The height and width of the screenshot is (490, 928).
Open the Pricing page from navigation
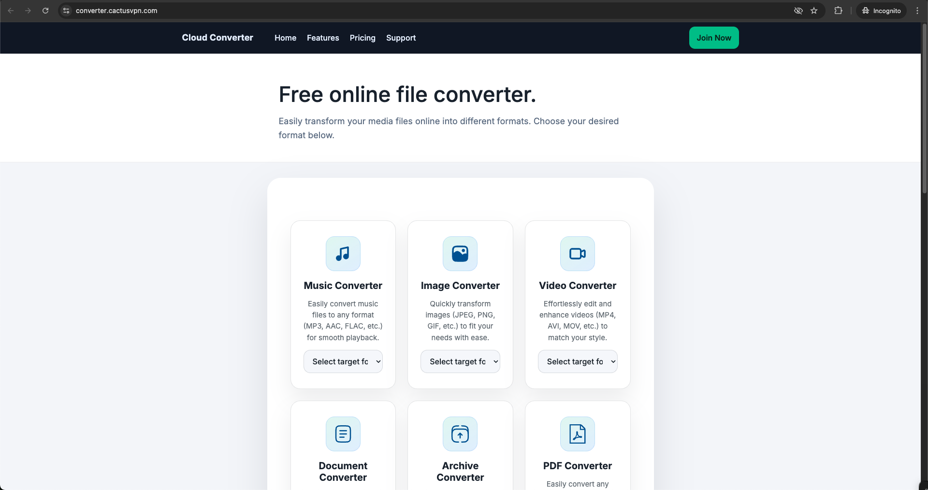362,38
